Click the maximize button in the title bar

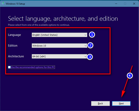[x=125, y=4]
